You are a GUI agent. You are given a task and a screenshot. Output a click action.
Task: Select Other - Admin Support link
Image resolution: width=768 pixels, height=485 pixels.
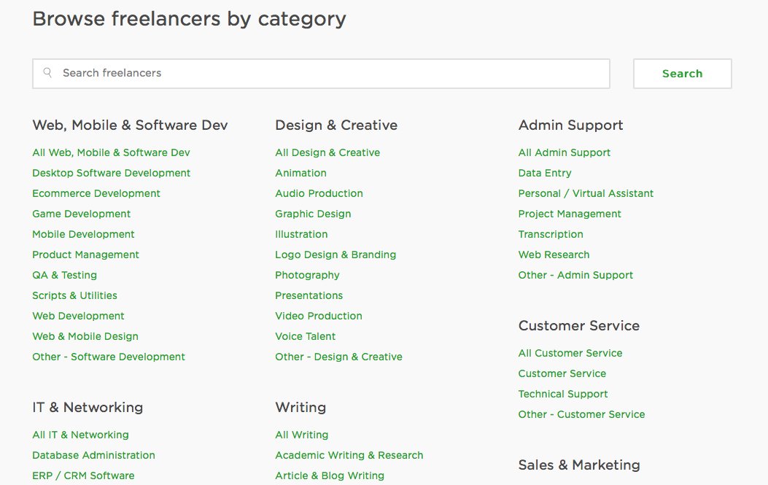pyautogui.click(x=575, y=276)
